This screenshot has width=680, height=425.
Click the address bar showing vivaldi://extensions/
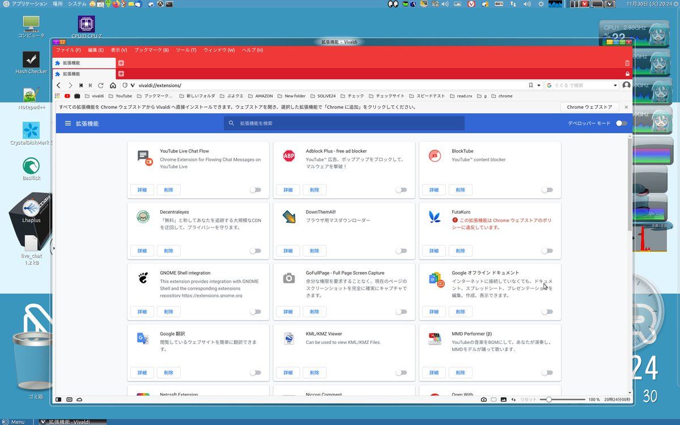tap(331, 86)
